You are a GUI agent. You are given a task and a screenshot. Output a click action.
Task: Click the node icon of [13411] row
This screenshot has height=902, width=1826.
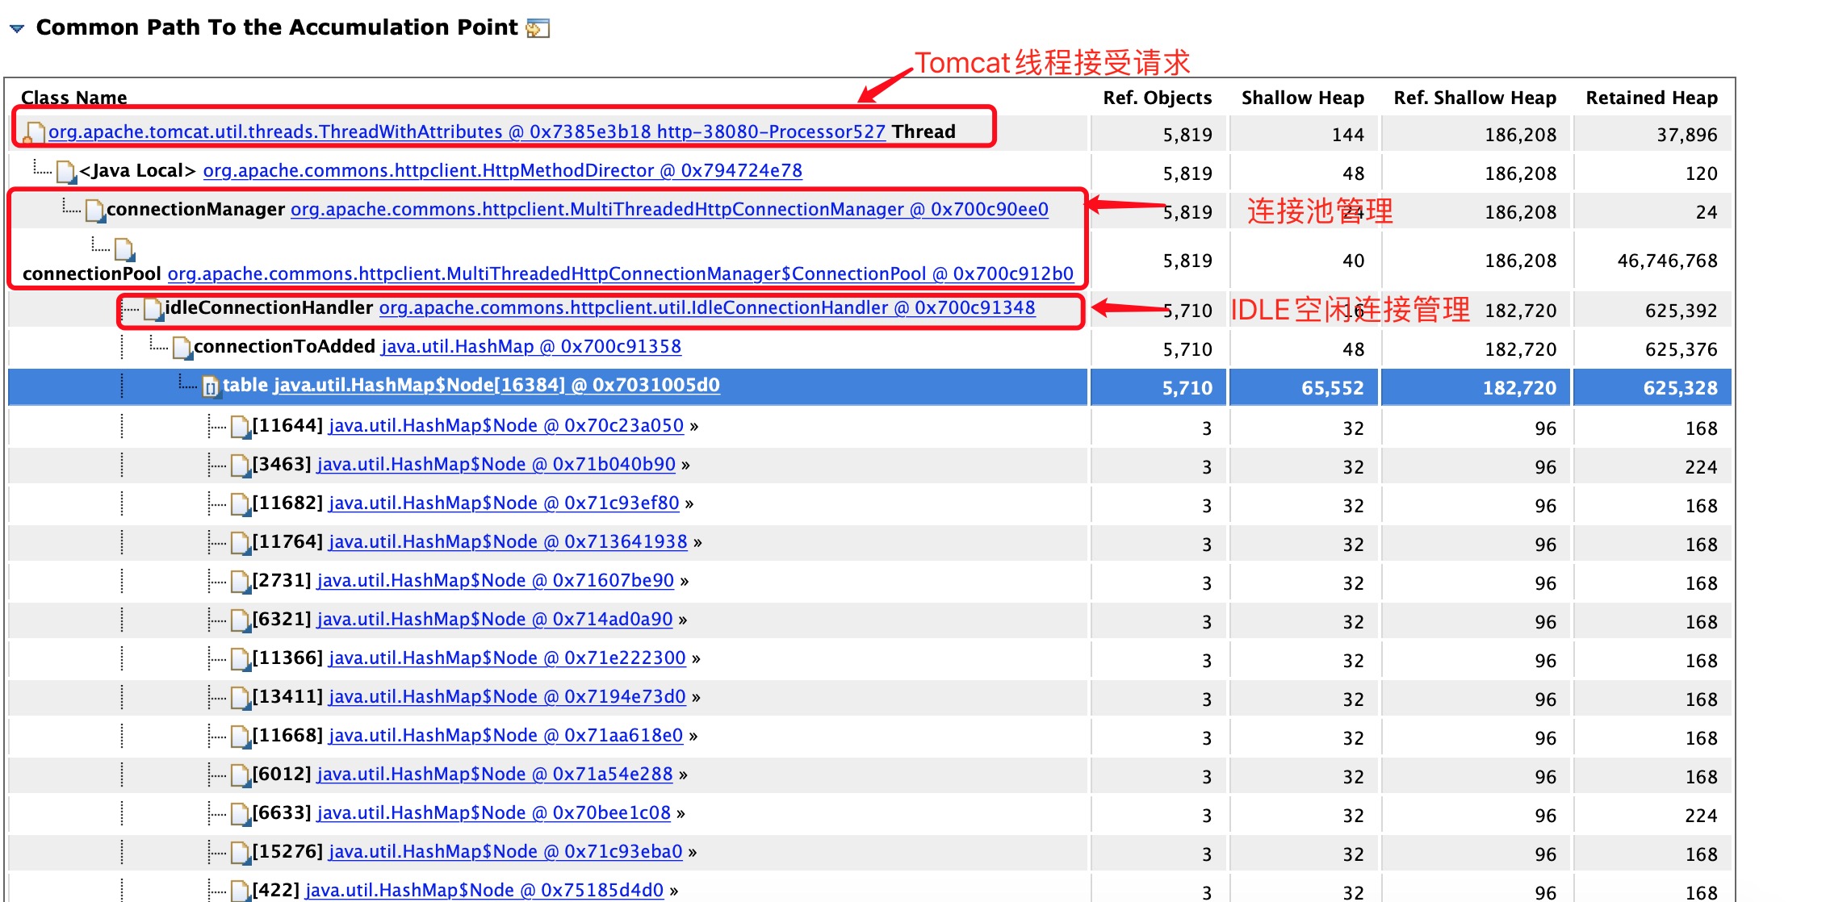(x=241, y=697)
